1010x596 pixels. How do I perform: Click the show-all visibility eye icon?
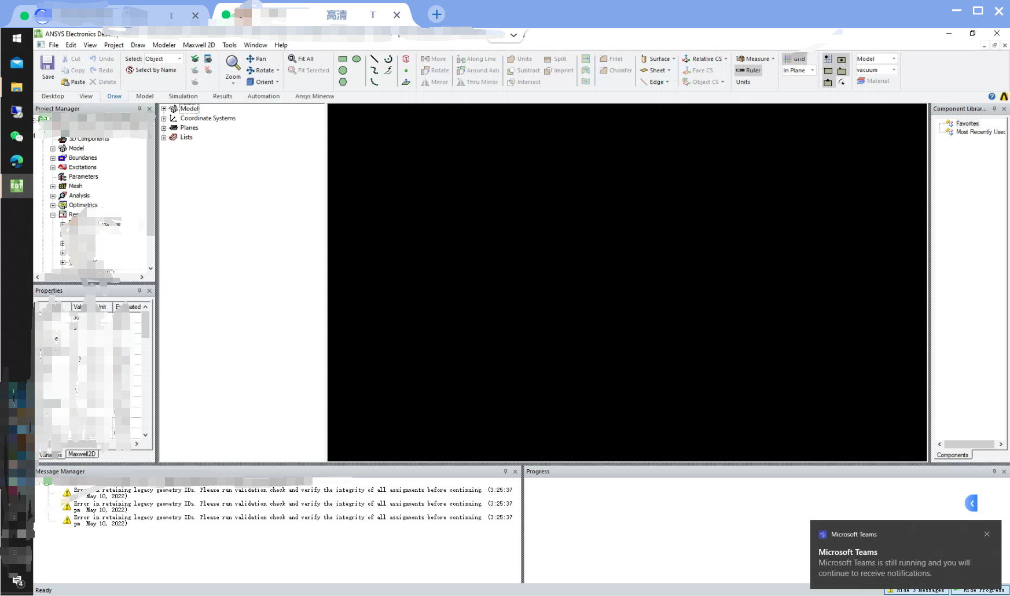coord(195,58)
